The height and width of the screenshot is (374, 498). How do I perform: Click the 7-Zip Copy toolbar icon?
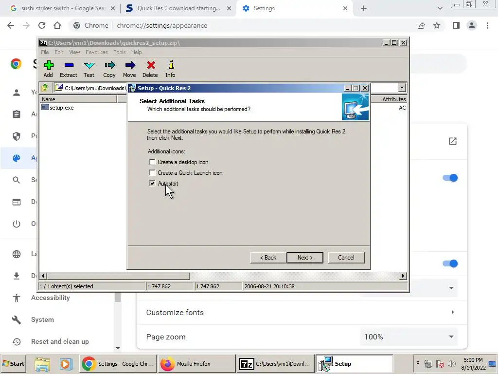click(109, 69)
